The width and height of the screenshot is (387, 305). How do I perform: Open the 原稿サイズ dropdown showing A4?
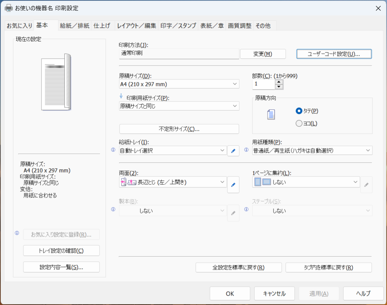tap(179, 84)
